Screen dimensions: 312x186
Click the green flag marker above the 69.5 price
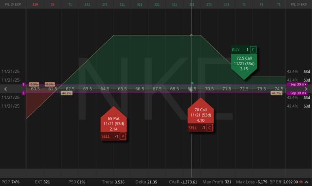(192, 83)
